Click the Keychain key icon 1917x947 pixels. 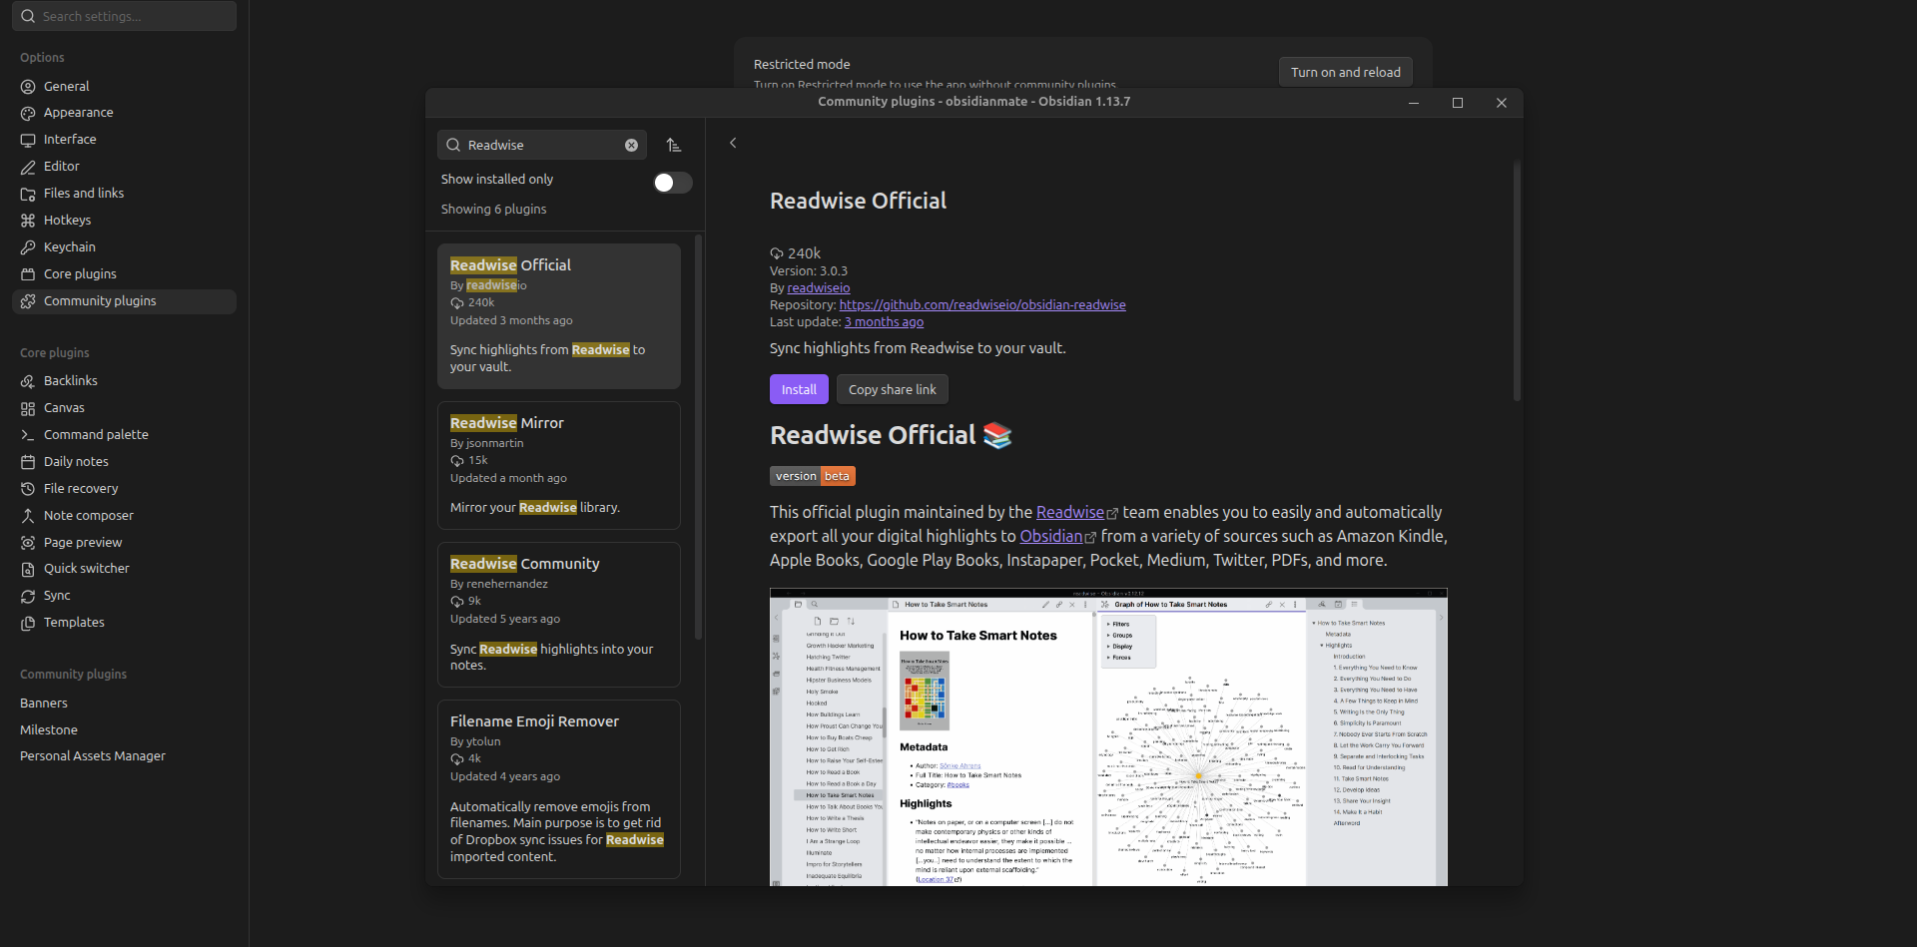point(28,247)
